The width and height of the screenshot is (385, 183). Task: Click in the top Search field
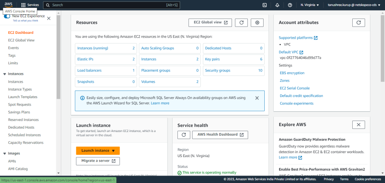pyautogui.click(x=111, y=5)
